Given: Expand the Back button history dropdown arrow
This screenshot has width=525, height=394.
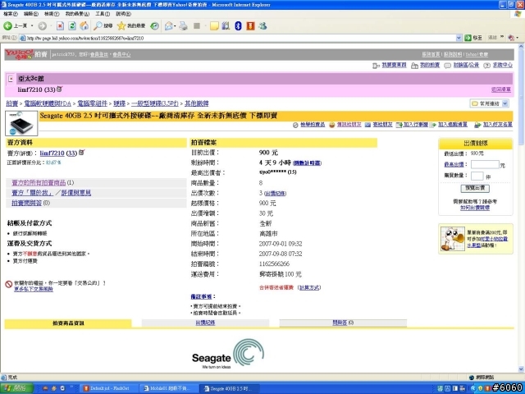Looking at the screenshot, I should point(32,25).
